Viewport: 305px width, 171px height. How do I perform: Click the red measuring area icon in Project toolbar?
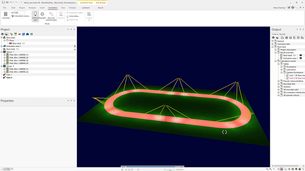tap(19, 34)
